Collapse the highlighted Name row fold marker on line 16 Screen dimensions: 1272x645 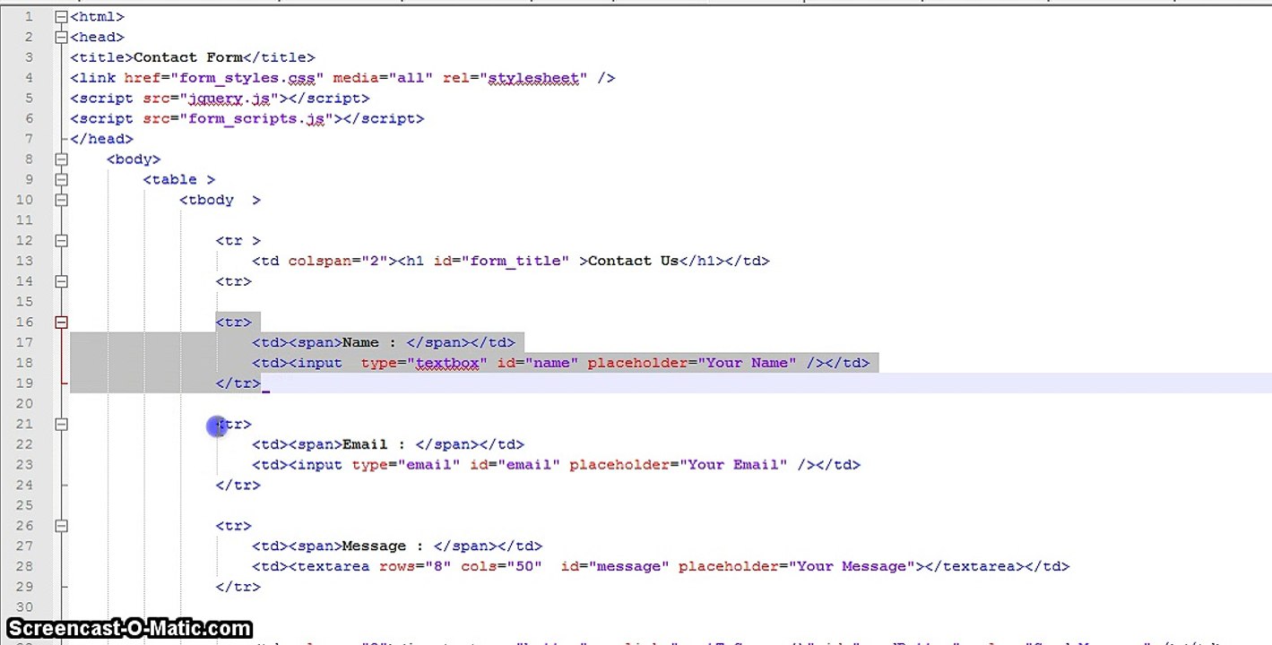61,322
